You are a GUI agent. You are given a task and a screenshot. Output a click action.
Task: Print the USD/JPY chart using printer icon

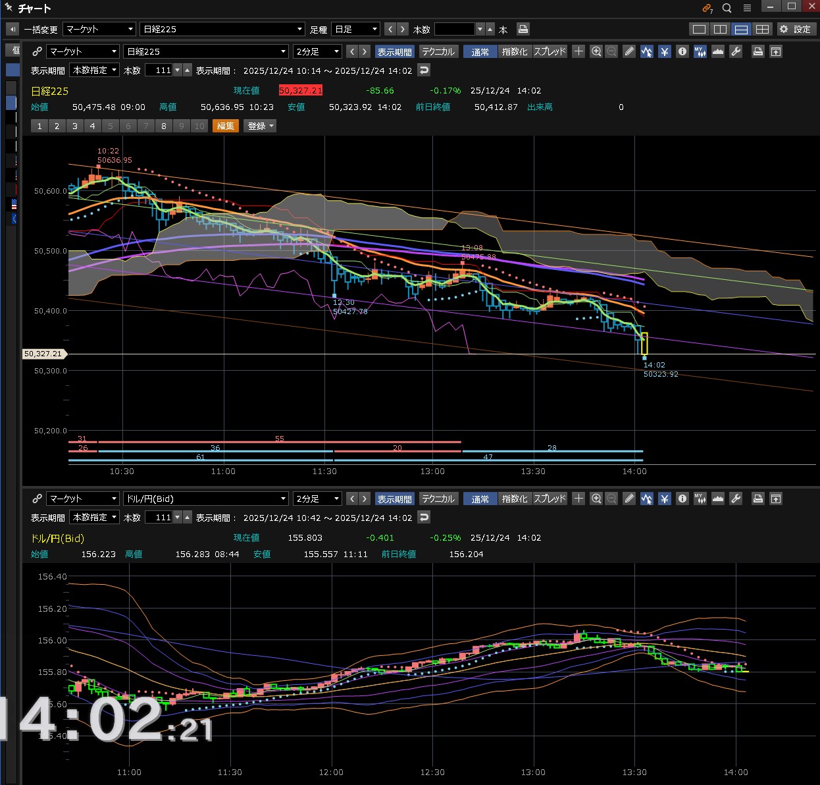758,499
